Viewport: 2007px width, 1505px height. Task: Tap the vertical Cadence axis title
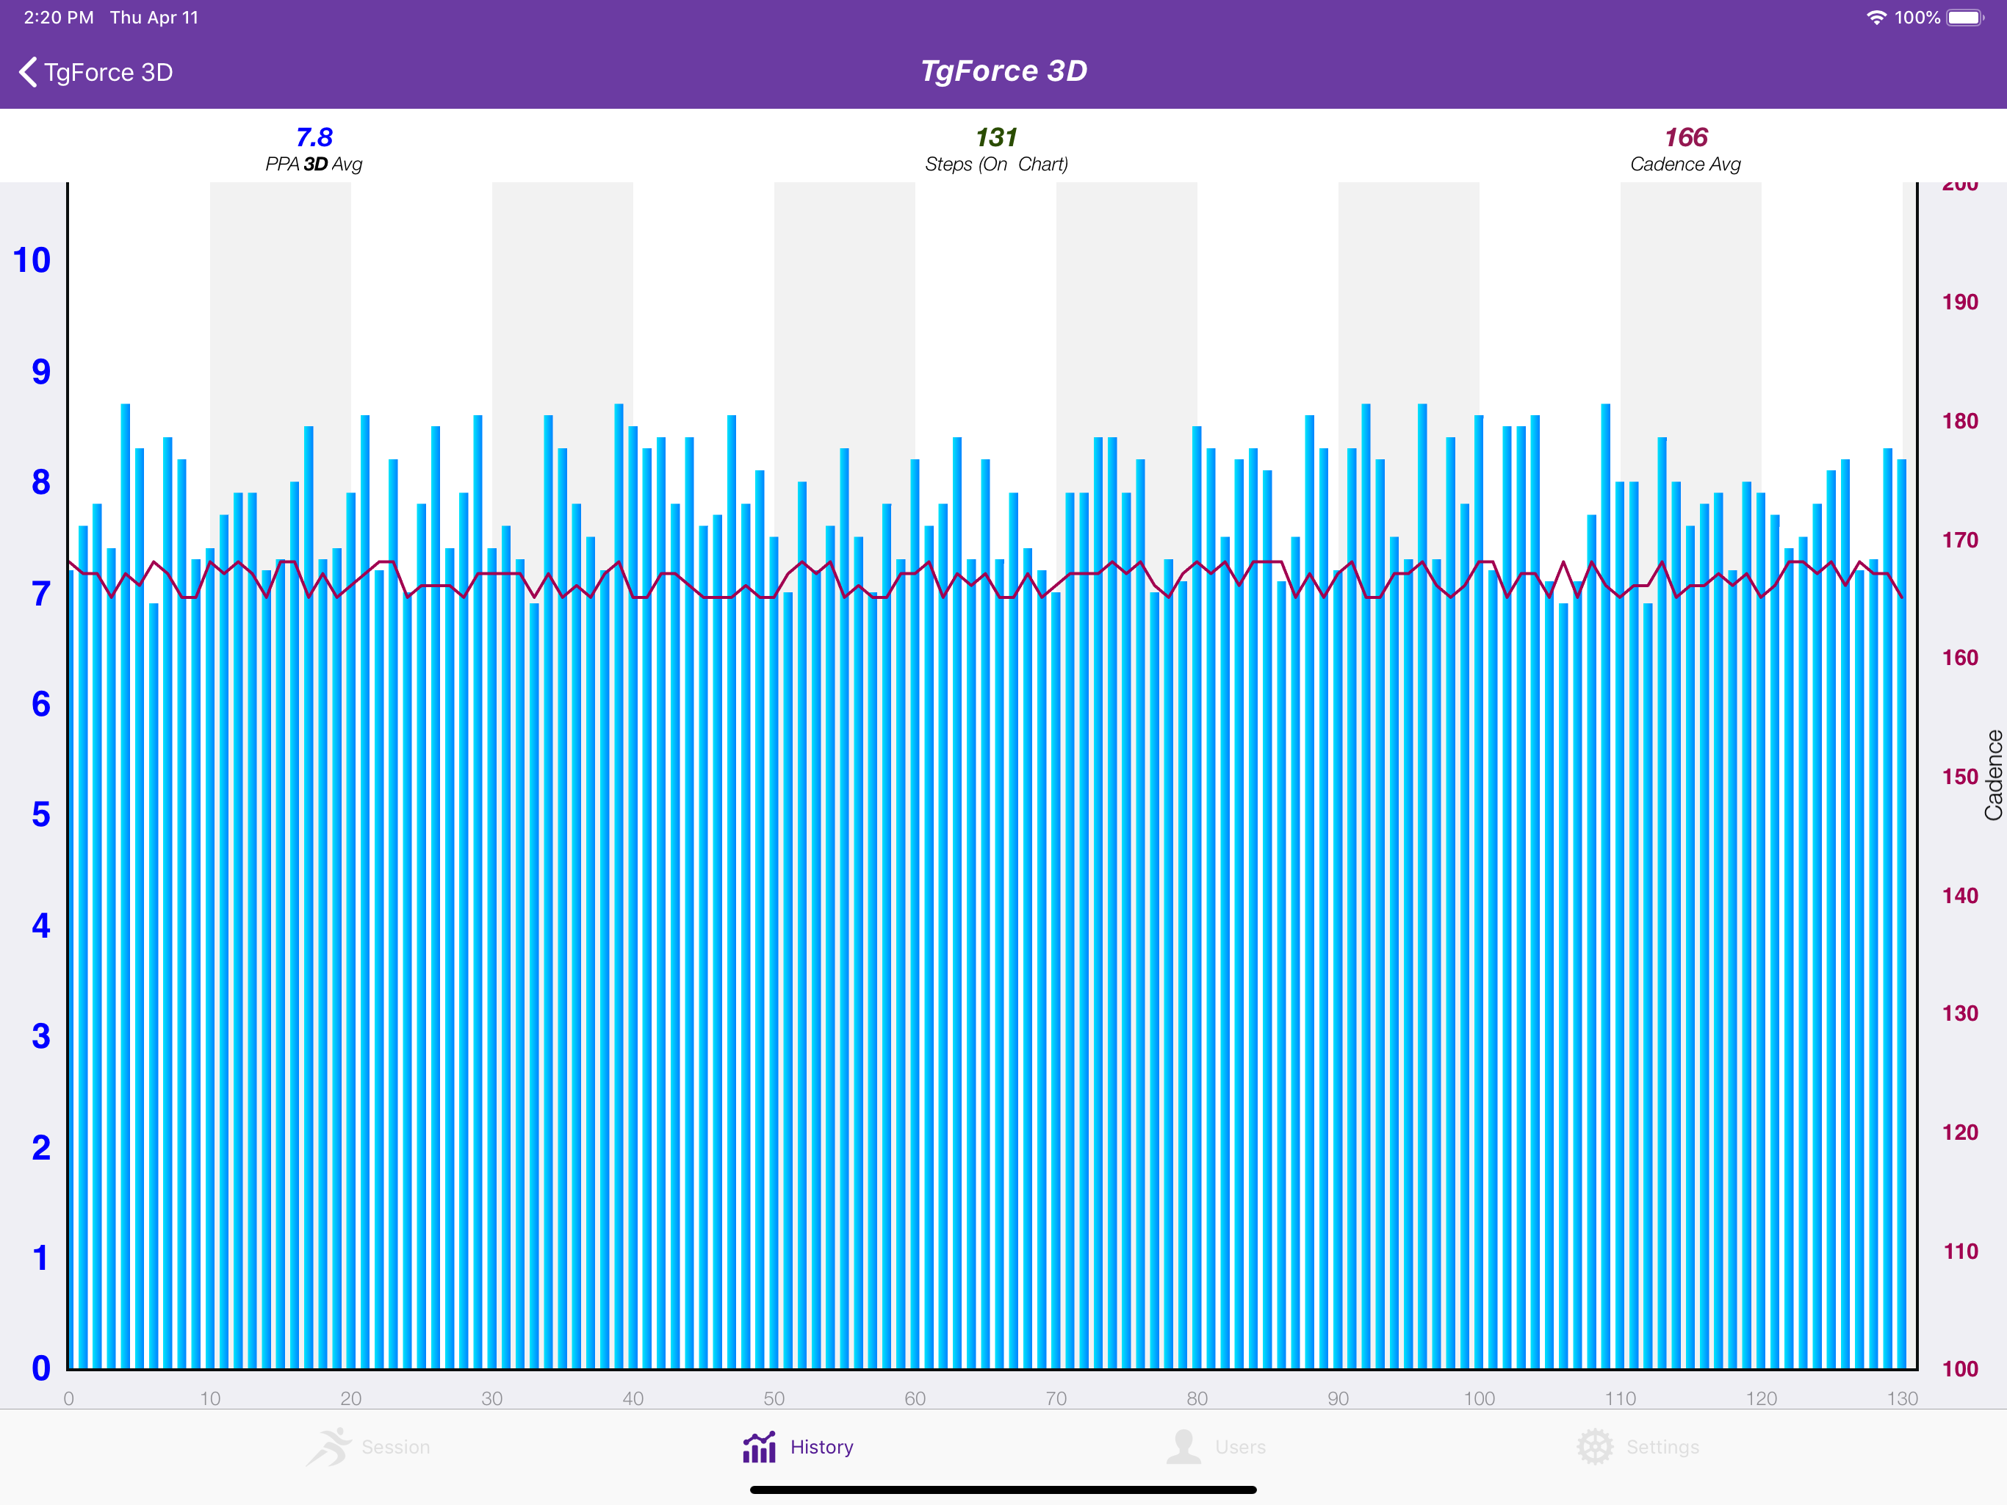pos(1993,775)
